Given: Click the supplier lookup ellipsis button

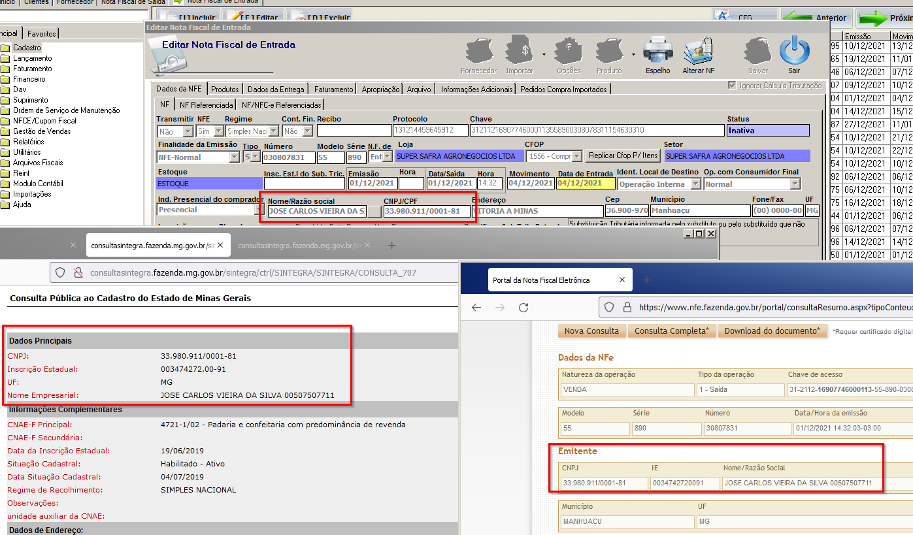Looking at the screenshot, I should pyautogui.click(x=374, y=211).
